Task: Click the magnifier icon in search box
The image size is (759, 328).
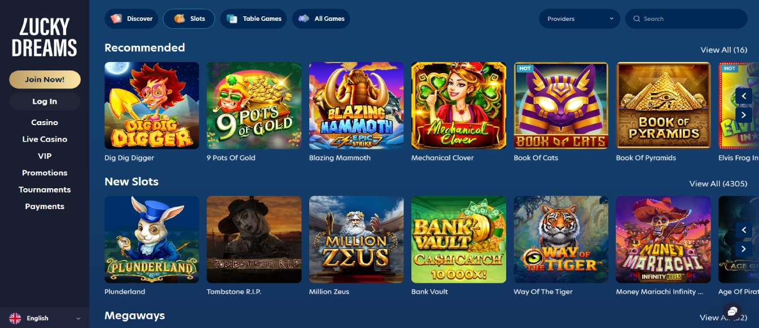Action: pyautogui.click(x=637, y=19)
